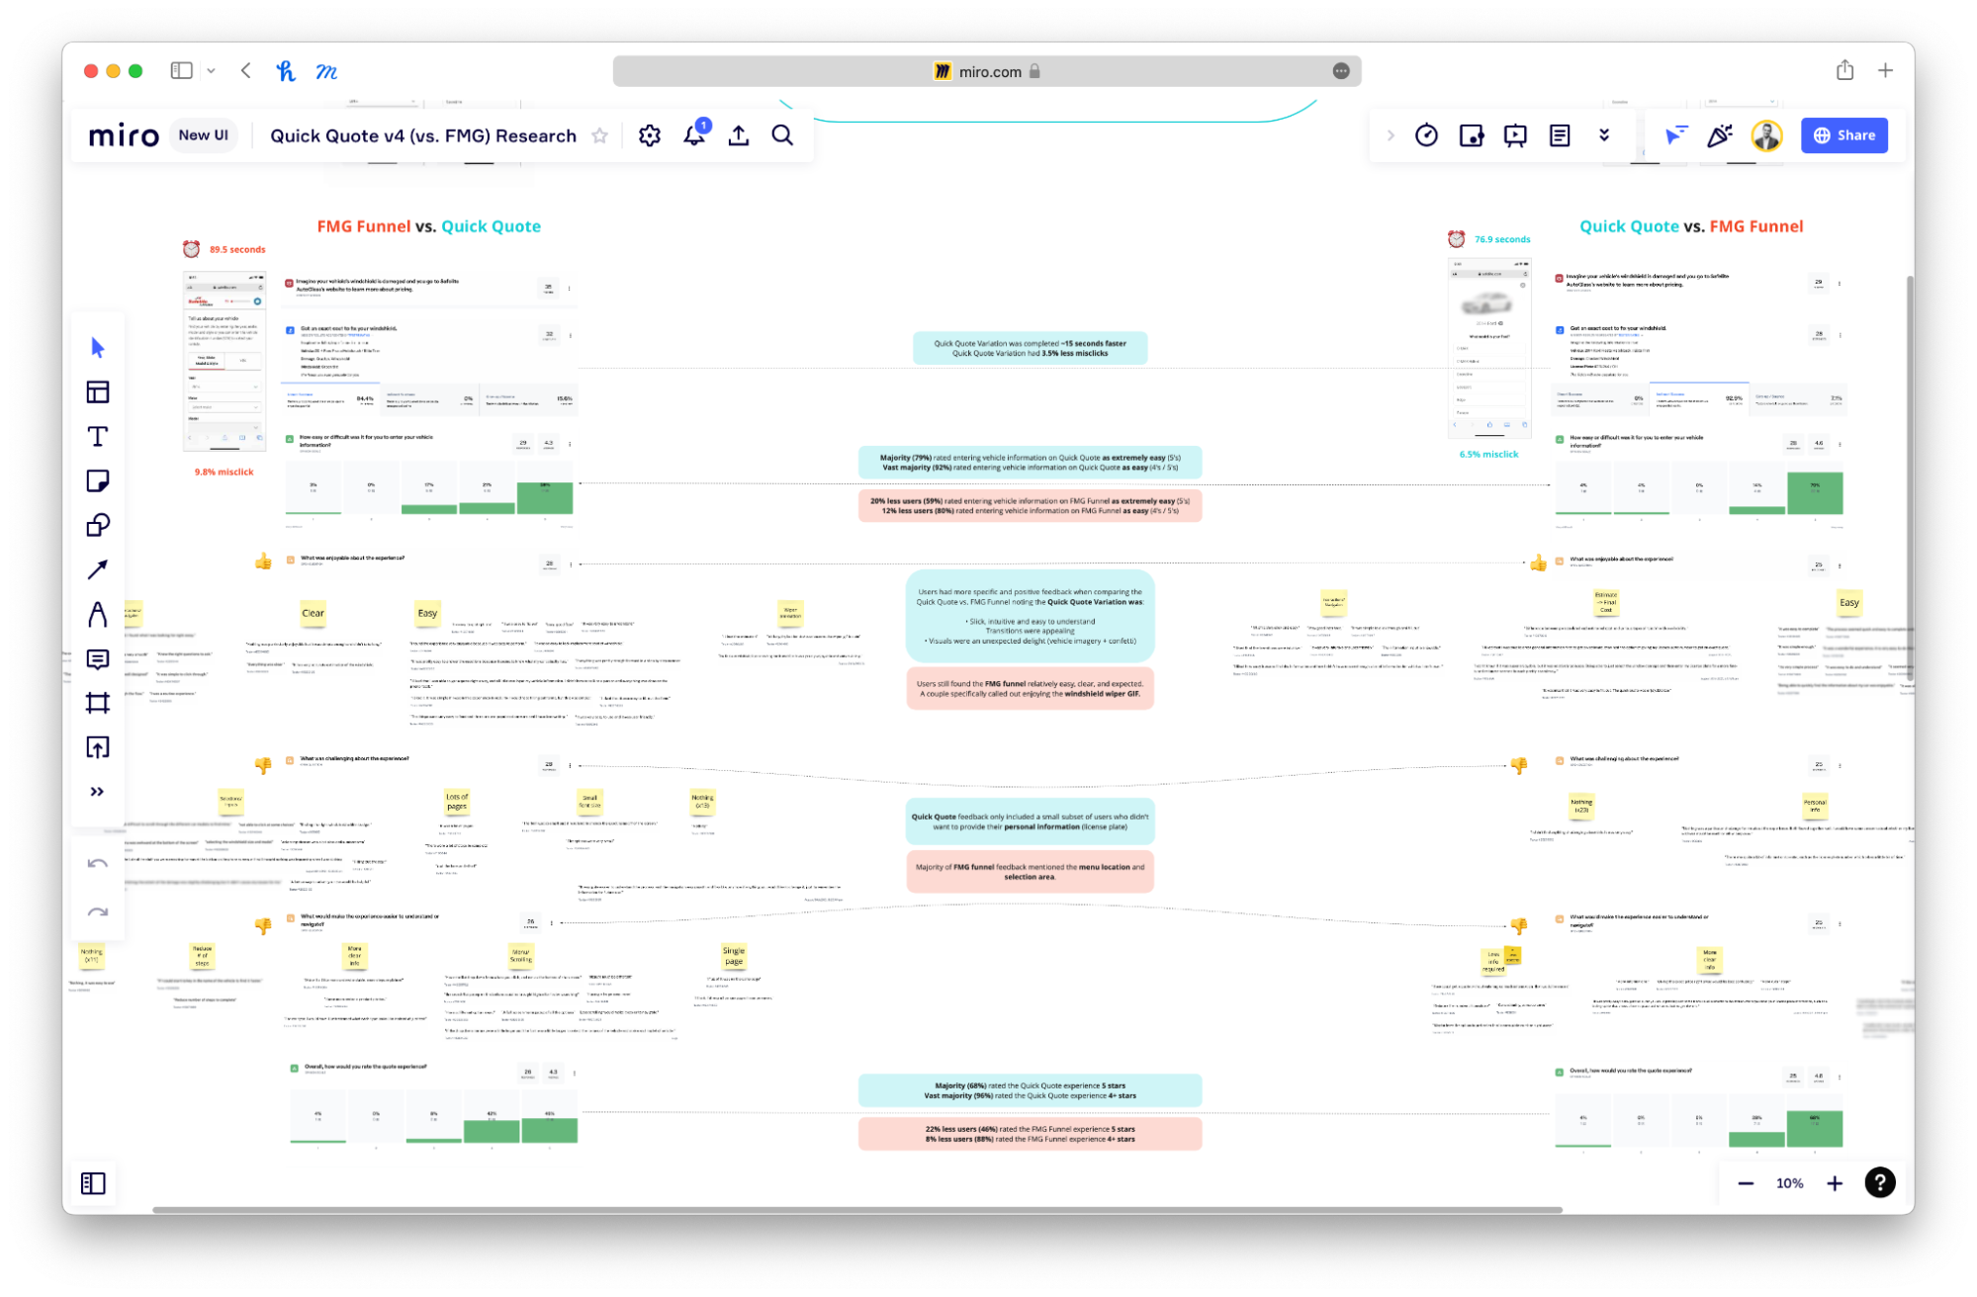Select the Text tool
This screenshot has height=1297, width=1977.
tap(97, 437)
